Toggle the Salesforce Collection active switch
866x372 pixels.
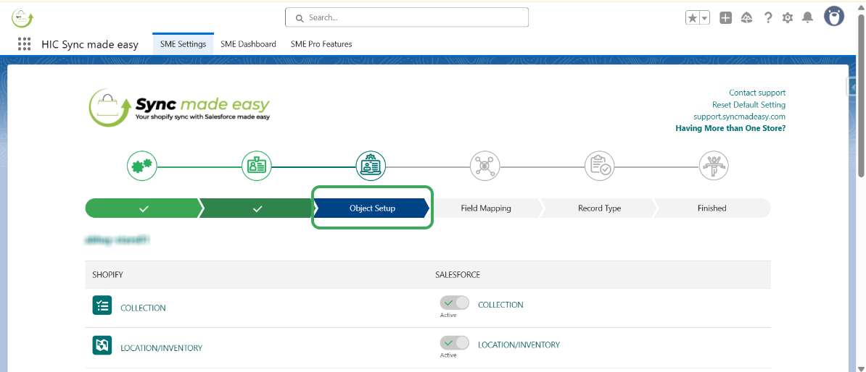455,303
